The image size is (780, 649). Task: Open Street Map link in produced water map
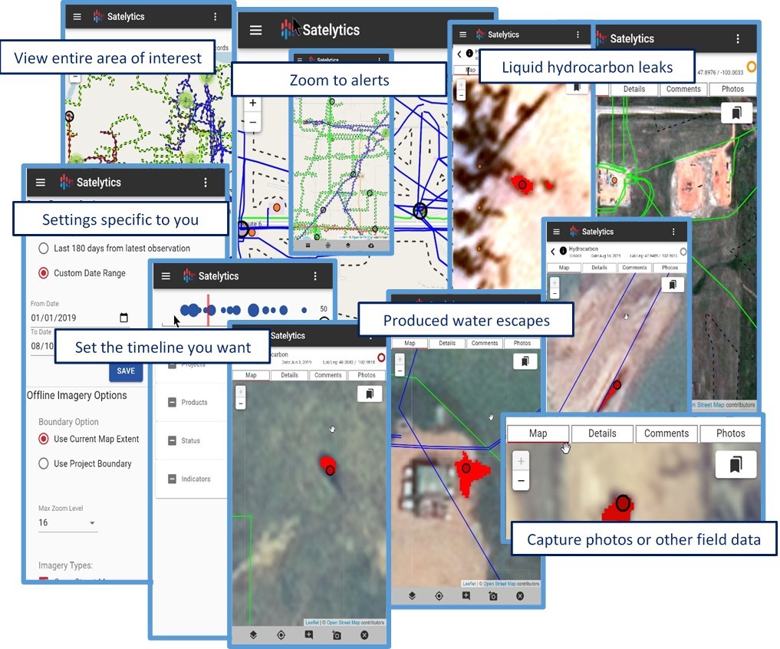(x=499, y=583)
